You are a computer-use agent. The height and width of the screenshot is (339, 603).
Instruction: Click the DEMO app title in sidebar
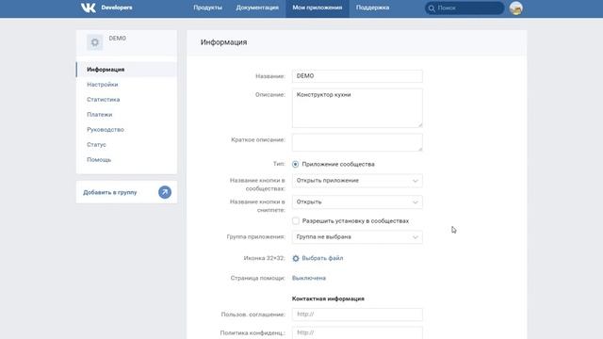[x=117, y=38]
